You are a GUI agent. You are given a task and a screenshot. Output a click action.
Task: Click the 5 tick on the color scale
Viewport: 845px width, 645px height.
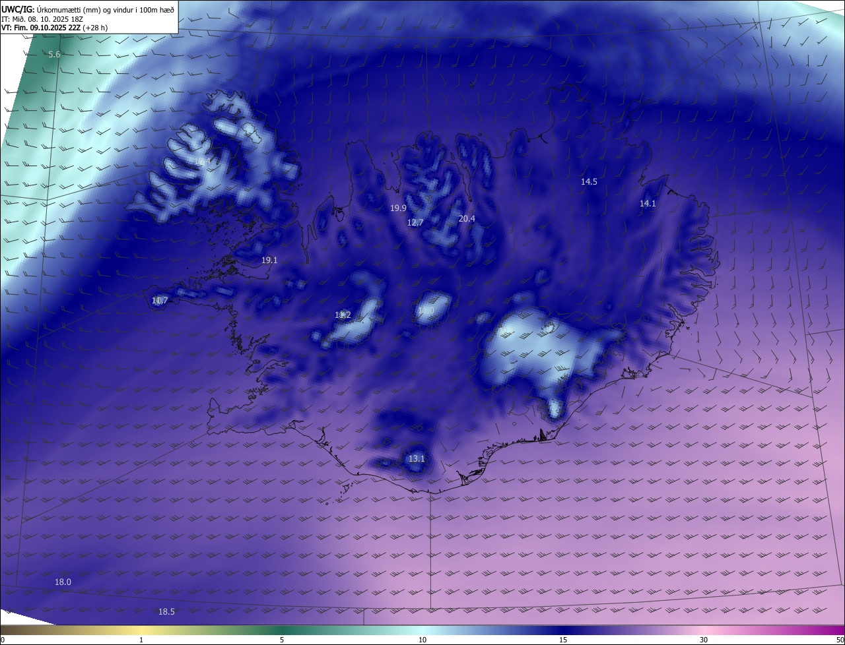click(x=282, y=640)
